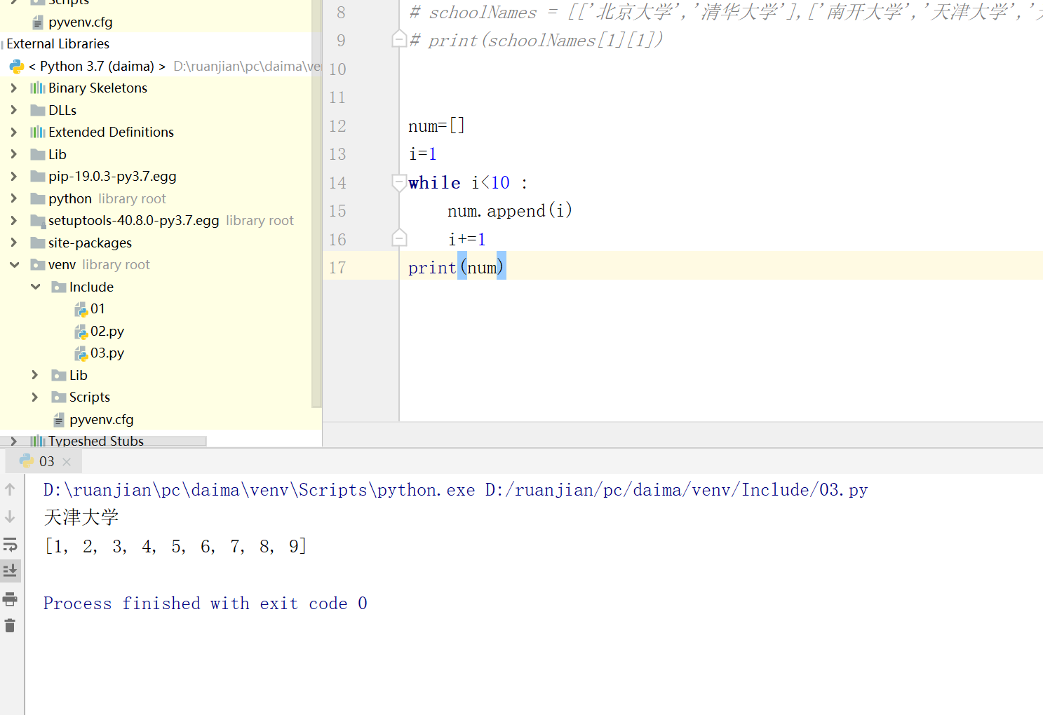Open the 02.py file icon

click(83, 331)
